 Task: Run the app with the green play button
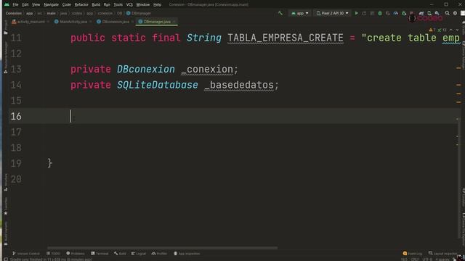[x=357, y=13]
